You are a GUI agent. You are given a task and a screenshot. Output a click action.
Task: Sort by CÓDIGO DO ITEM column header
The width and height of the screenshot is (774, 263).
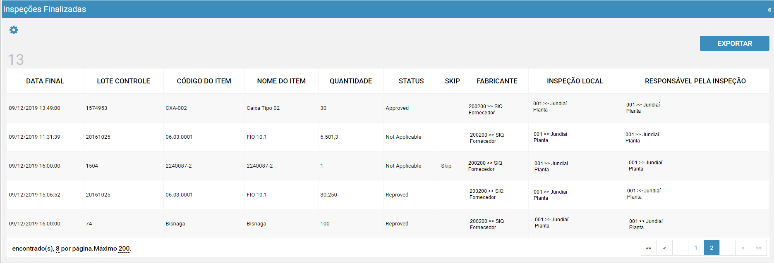click(x=204, y=81)
